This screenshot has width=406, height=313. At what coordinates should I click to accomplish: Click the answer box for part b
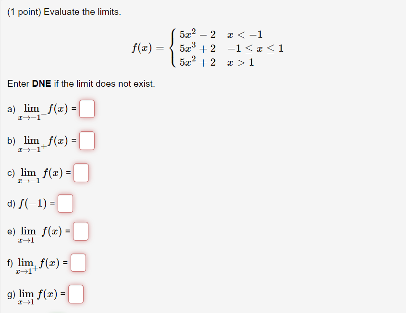click(x=86, y=140)
